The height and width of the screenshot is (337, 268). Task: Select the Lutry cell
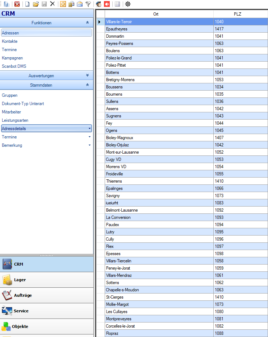(159, 232)
